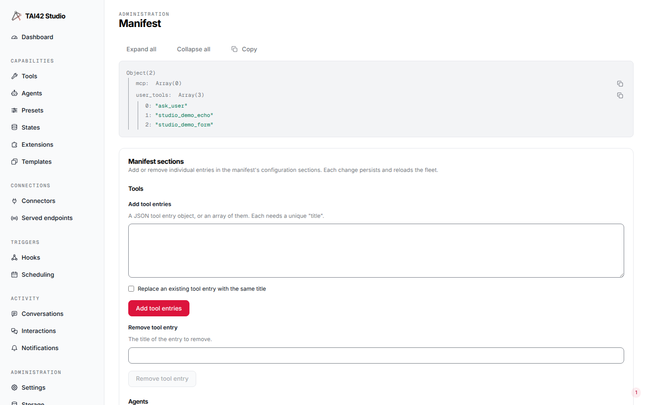Click the TAI42 Studio logo icon
Viewport: 648px width, 405px height.
[16, 16]
